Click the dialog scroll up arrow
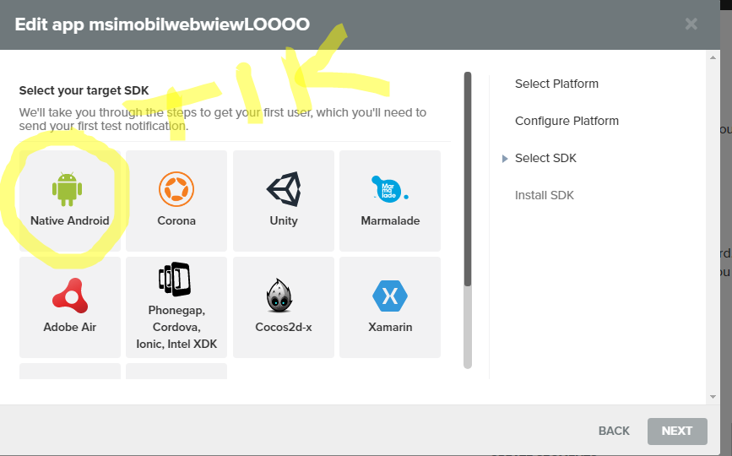 coord(713,58)
